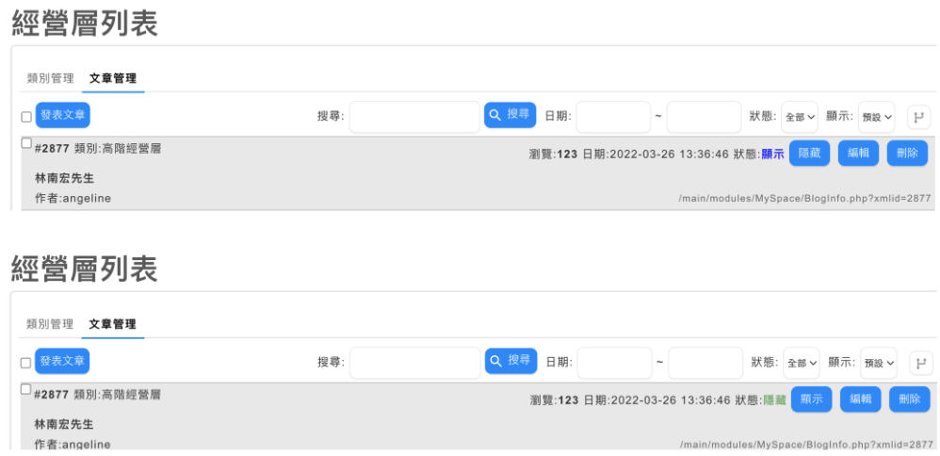The width and height of the screenshot is (940, 456).
Task: Tick the checkbox of the article with status 顯示
Action: click(x=26, y=143)
